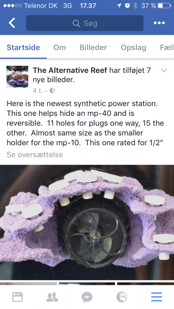Screen dimensions: 174x309
Task: Open the News Feed icon in bottom bar
Action: click(x=17, y=297)
